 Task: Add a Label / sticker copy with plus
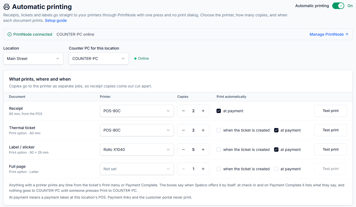[203, 150]
